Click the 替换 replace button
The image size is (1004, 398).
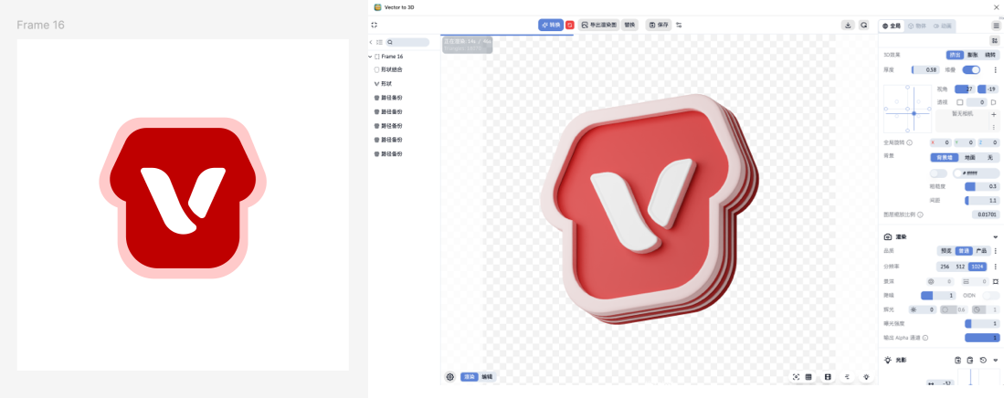pyautogui.click(x=629, y=25)
